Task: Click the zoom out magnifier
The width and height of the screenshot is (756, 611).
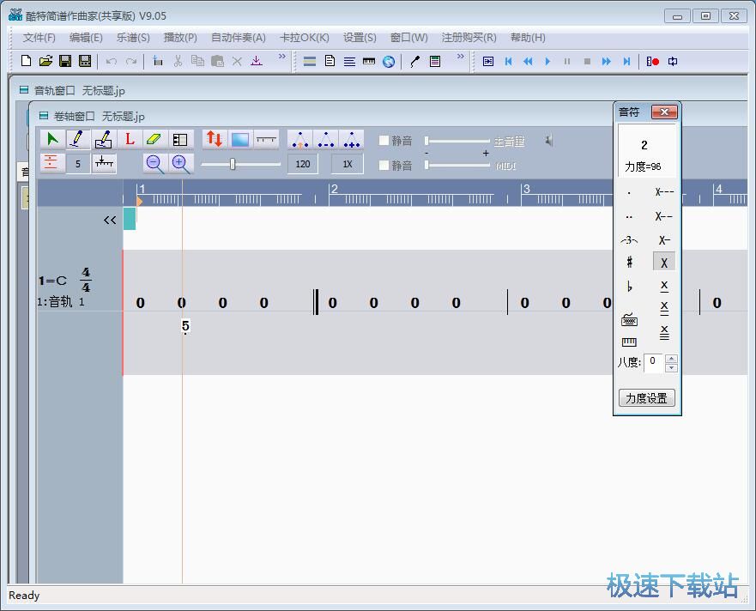Action: pos(154,163)
